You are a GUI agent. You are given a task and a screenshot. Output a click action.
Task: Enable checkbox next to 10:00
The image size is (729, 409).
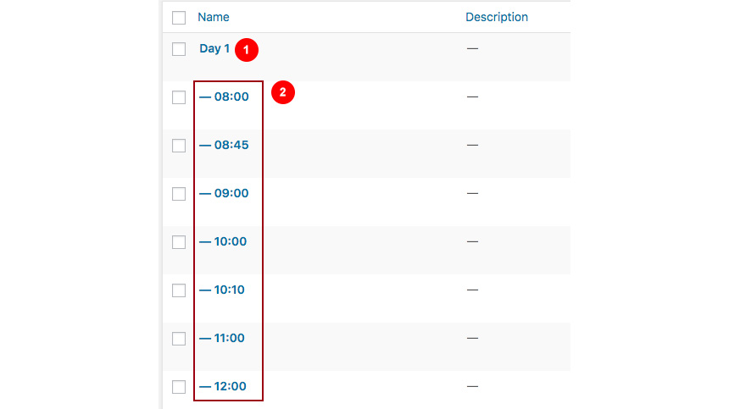179,242
